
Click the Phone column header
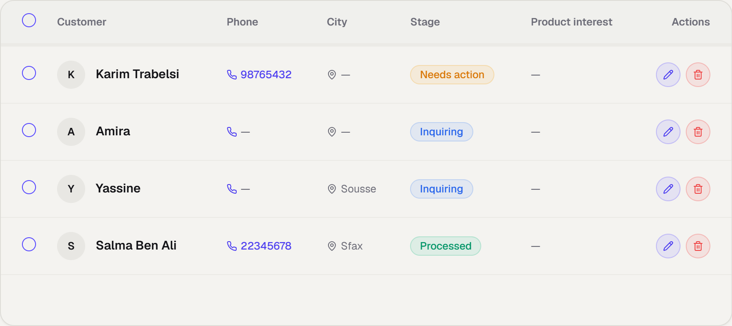(242, 22)
